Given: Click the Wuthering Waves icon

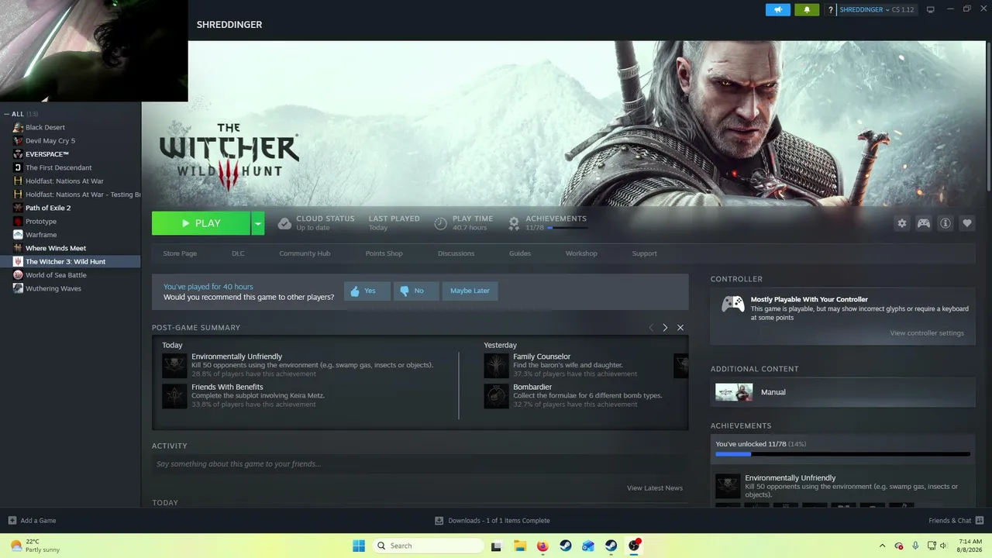Looking at the screenshot, I should [x=18, y=288].
